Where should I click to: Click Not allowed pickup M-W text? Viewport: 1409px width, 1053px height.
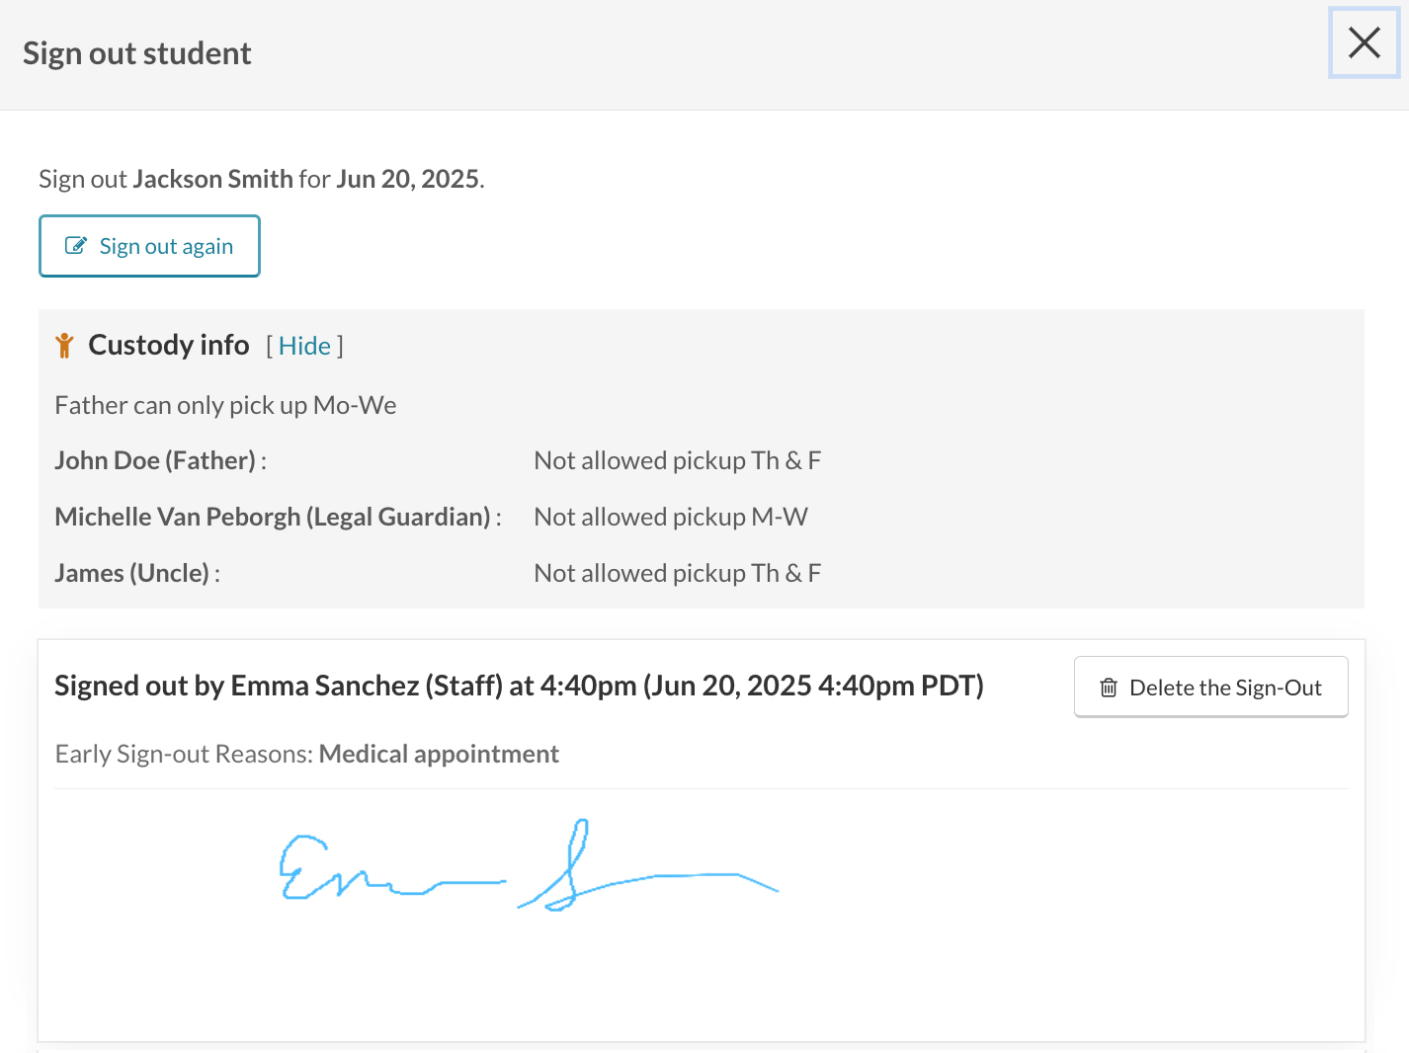tap(671, 517)
